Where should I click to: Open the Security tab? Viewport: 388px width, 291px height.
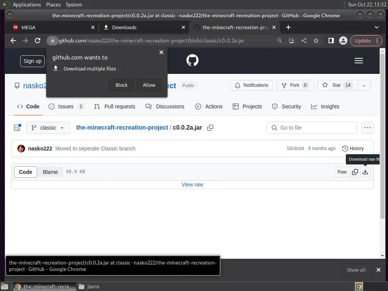click(286, 106)
